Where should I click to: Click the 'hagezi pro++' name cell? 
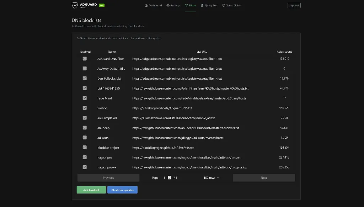click(x=107, y=167)
